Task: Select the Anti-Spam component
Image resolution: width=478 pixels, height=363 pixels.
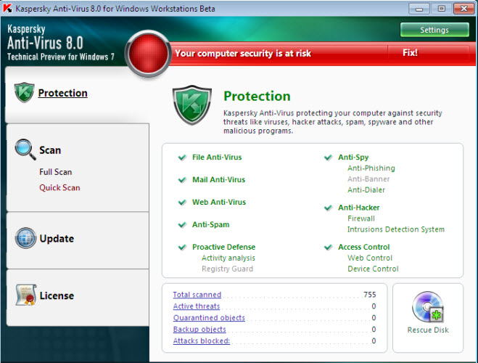Action: [210, 225]
